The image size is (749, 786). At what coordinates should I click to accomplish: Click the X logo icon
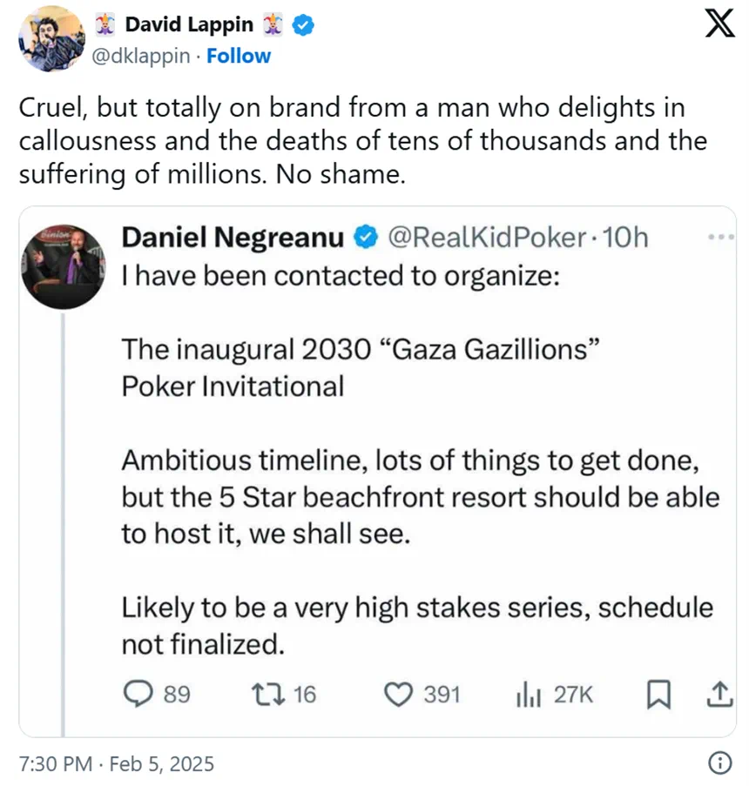coord(719,24)
